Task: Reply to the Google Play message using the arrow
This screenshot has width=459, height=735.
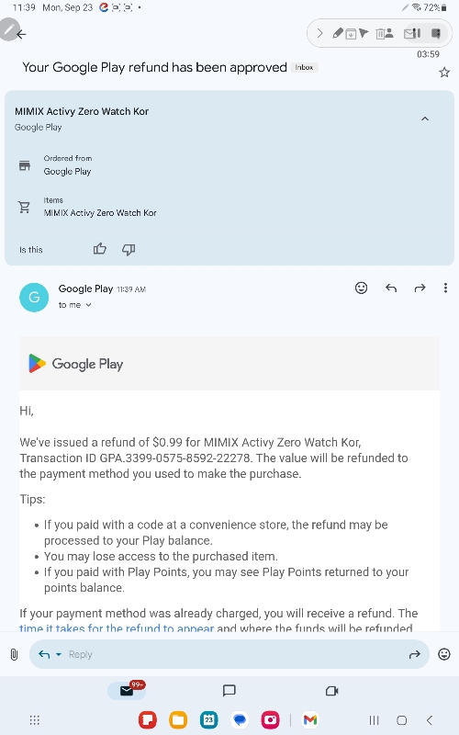Action: [x=391, y=288]
